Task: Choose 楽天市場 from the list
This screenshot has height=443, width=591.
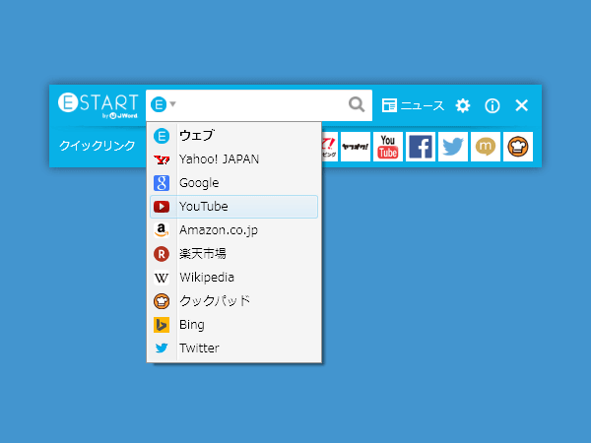Action: 233,254
